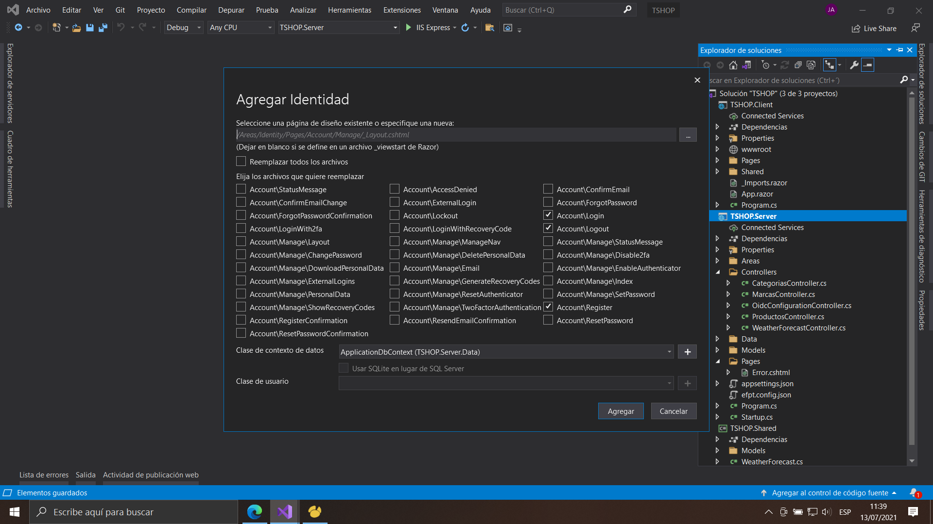Click the Save All icon in toolbar
Image resolution: width=933 pixels, height=524 pixels.
pos(103,28)
